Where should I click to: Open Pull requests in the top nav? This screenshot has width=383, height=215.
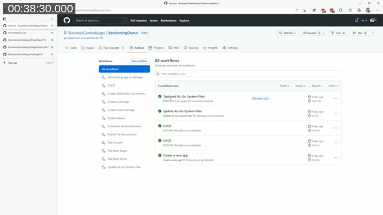(x=139, y=21)
